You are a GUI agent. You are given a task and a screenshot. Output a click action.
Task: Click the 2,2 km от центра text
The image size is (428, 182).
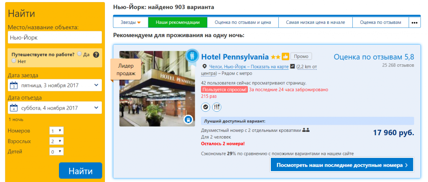[306, 67]
